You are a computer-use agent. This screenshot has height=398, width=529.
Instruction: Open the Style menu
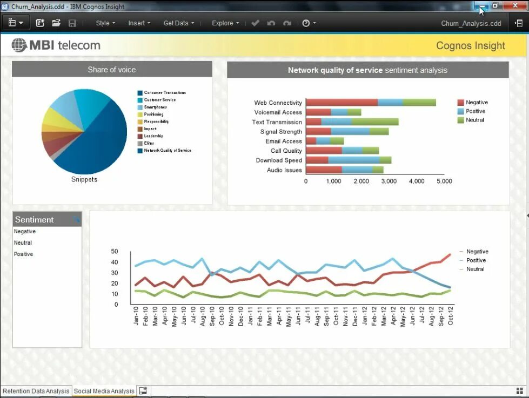coord(105,23)
